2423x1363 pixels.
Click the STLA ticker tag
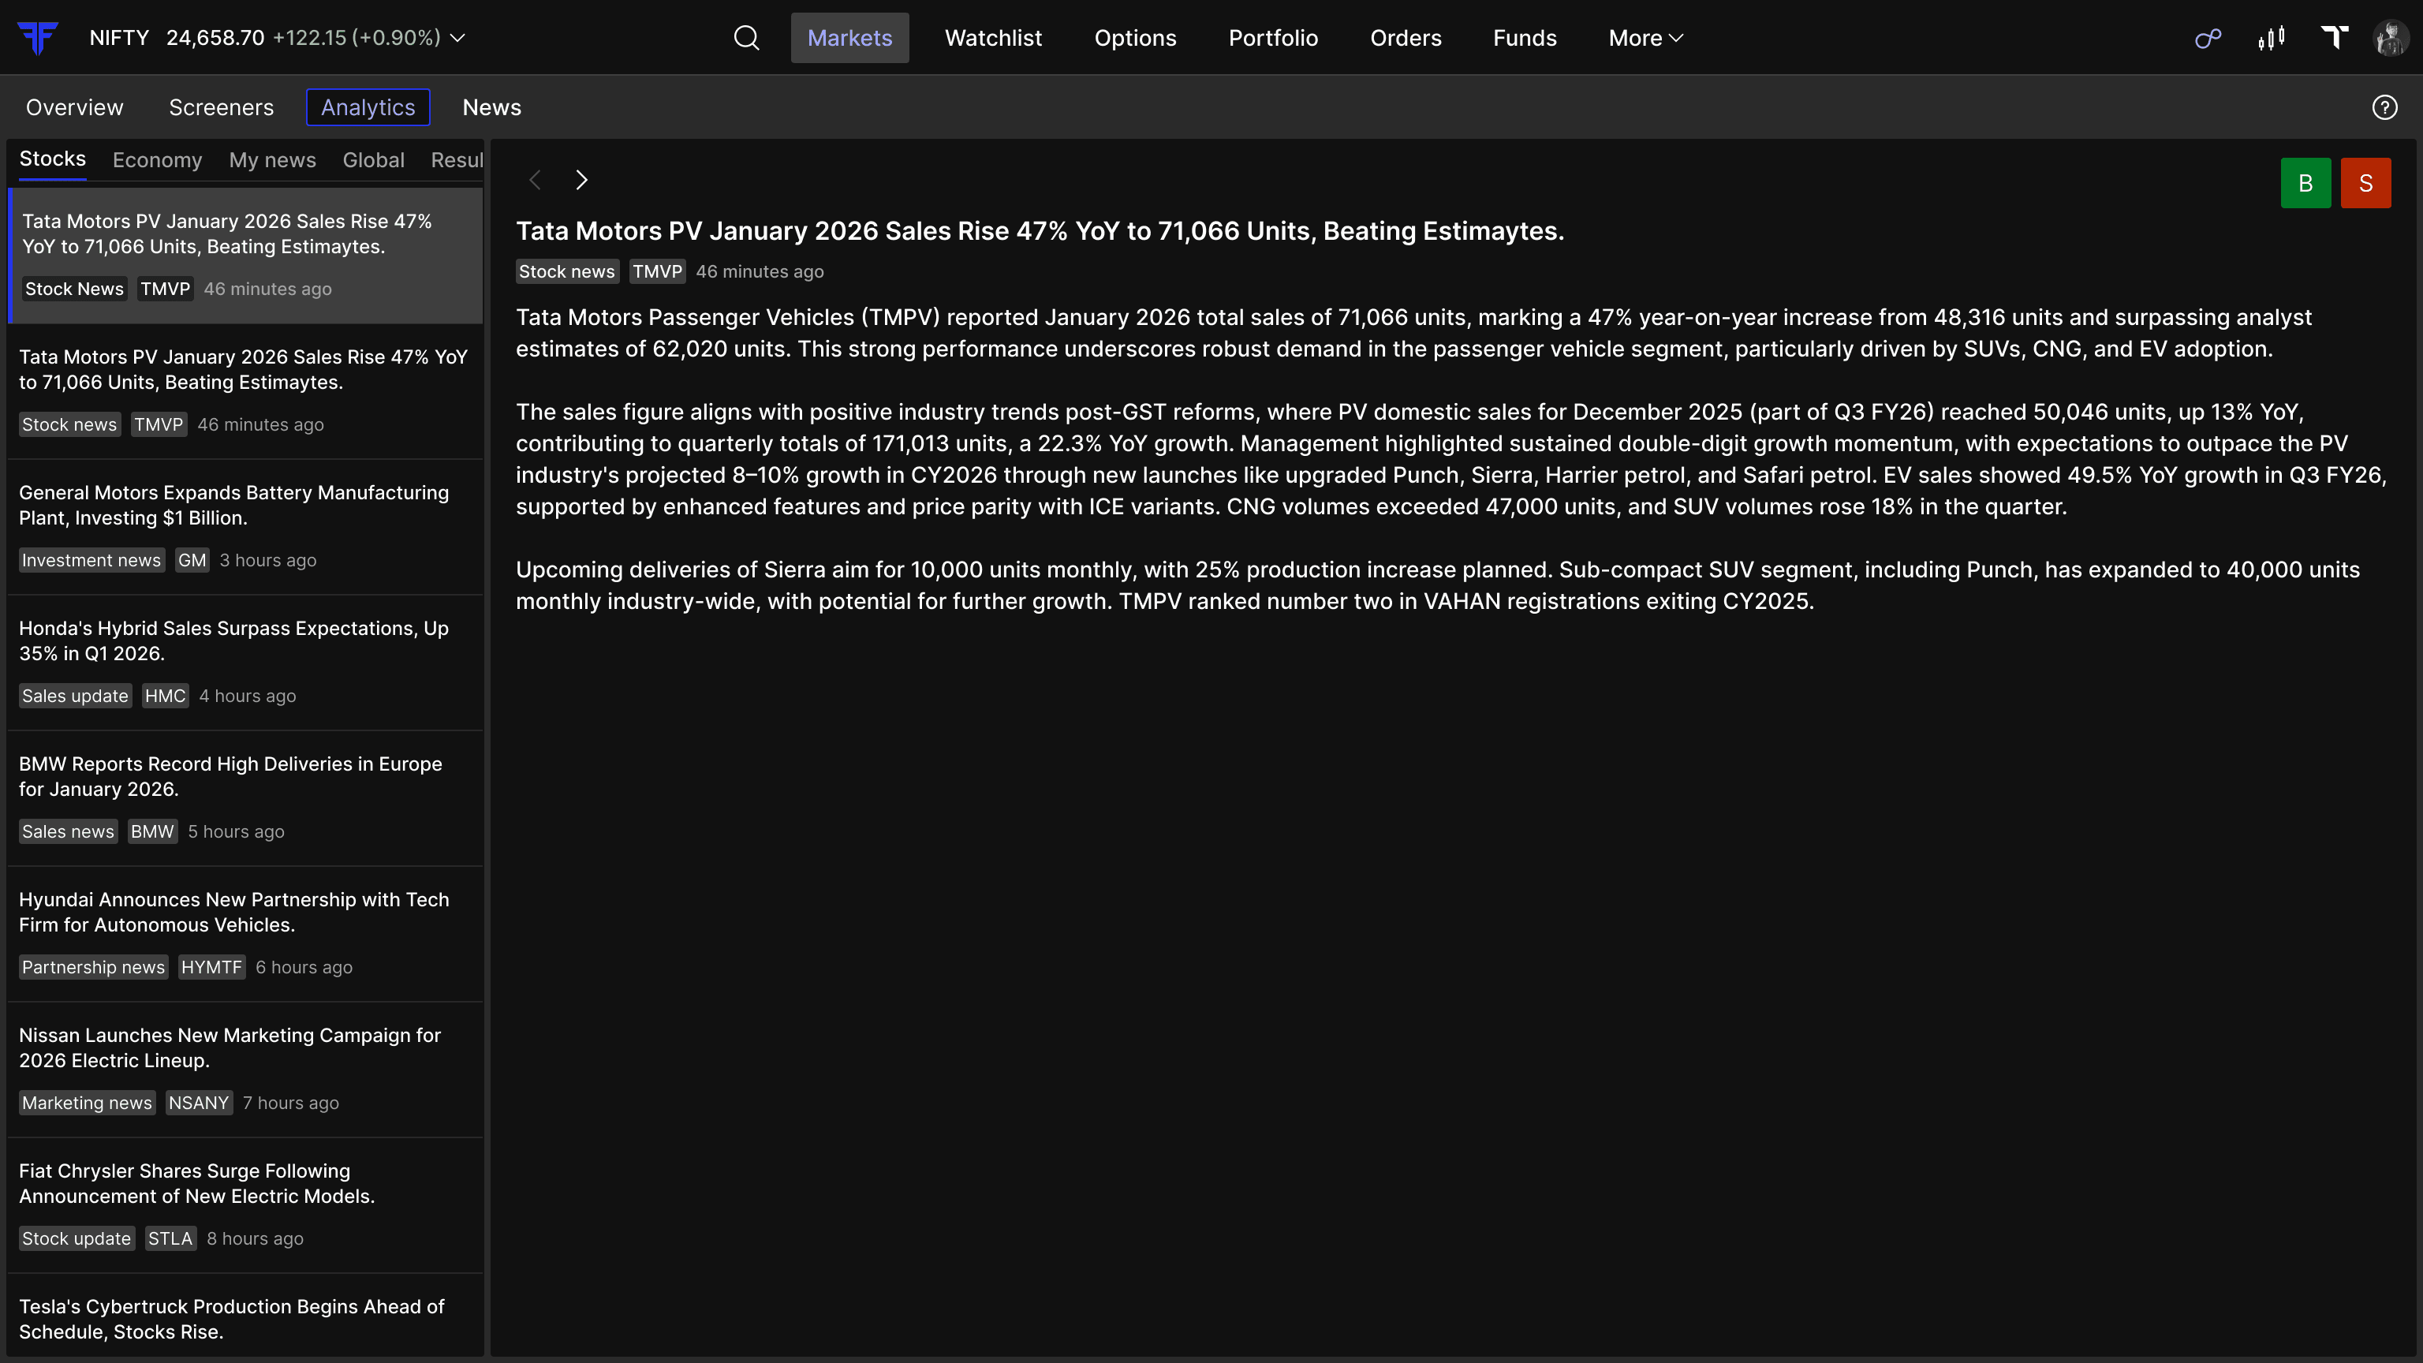click(170, 1238)
